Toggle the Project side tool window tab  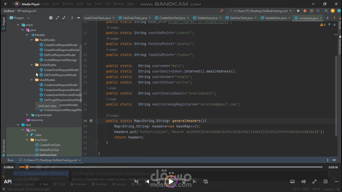pos(4,23)
